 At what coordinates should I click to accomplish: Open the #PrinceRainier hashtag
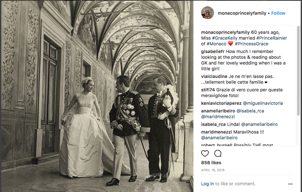271,38
